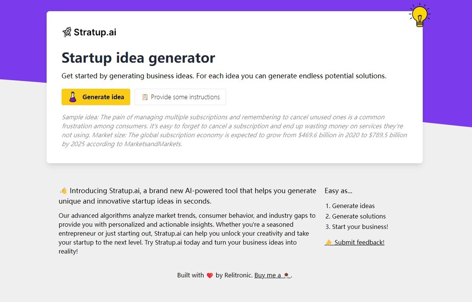Click the lightbulb icon in the top corner
Image resolution: width=472 pixels, height=302 pixels.
419,14
